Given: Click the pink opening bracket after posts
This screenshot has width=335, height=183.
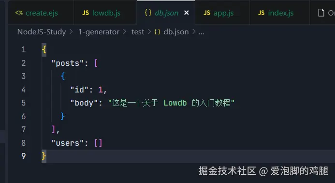Looking at the screenshot, I should [x=96, y=63].
